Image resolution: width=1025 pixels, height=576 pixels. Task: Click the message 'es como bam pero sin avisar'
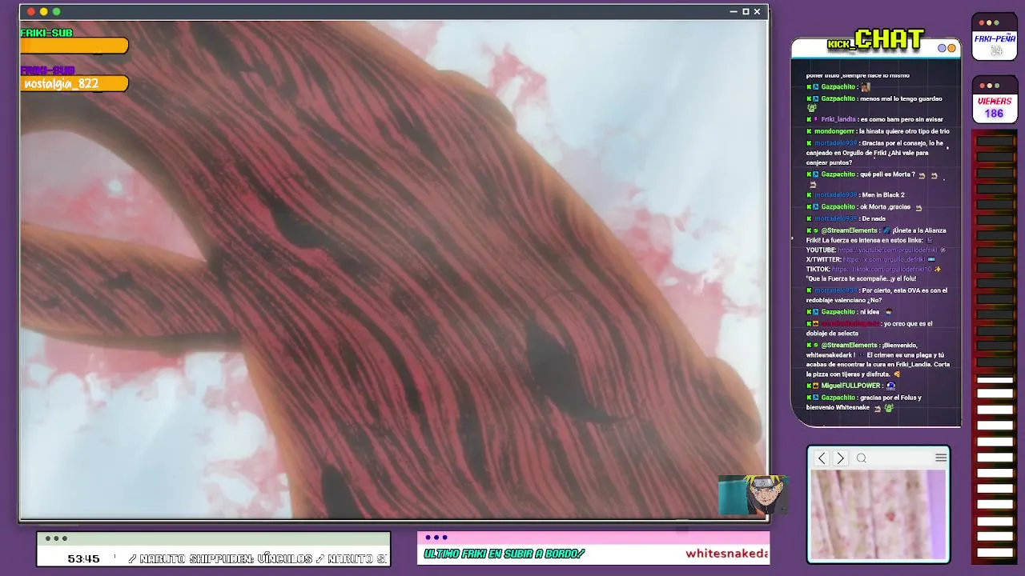(902, 119)
